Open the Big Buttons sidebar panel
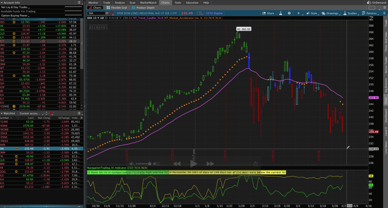The width and height of the screenshot is (388, 208). [x=386, y=85]
